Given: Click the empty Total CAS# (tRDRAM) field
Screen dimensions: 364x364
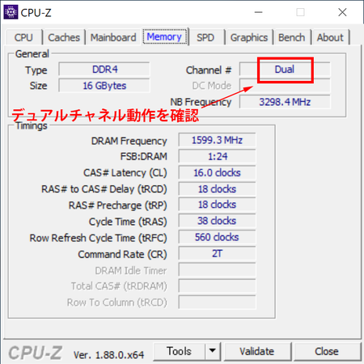Looking at the screenshot, I should click(217, 286).
